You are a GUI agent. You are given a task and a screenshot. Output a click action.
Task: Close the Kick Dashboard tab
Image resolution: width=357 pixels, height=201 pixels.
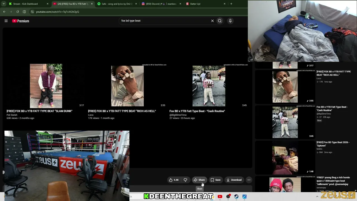pyautogui.click(x=47, y=4)
